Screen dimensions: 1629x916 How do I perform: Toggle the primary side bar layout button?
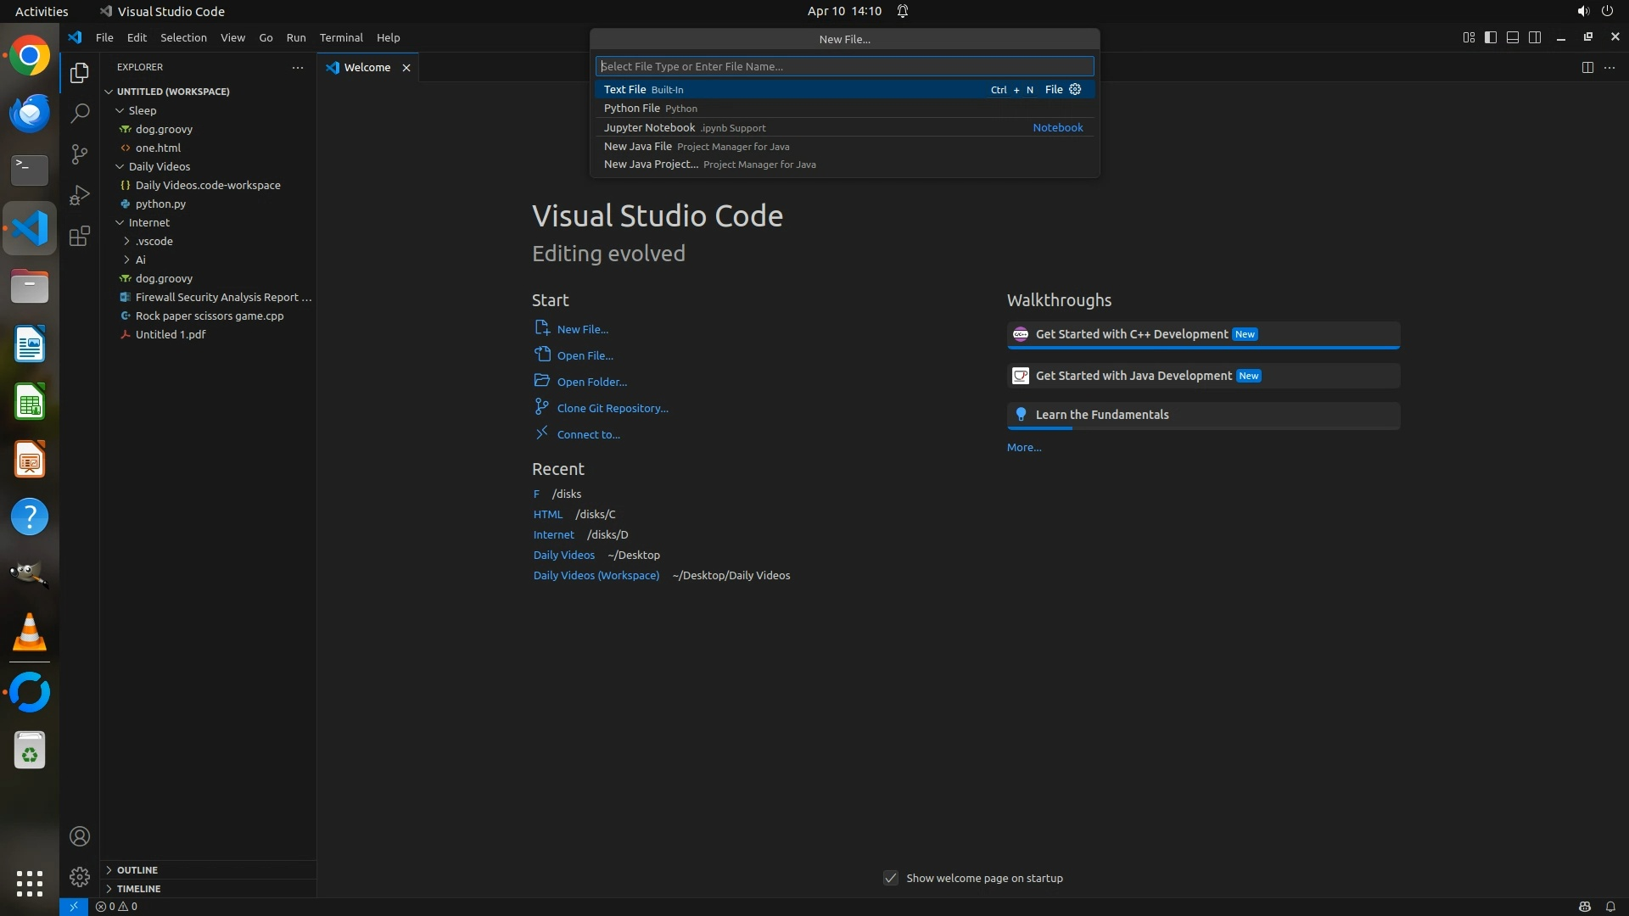1491,37
